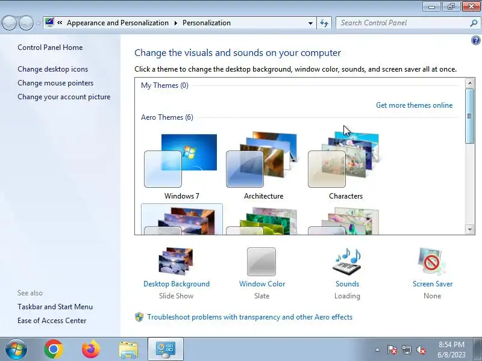This screenshot has width=482, height=361.
Task: Click Get more themes online
Action: click(x=414, y=105)
